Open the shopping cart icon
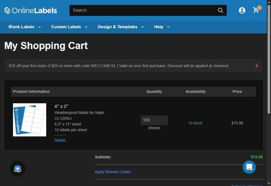The height and width of the screenshot is (186, 271). pos(256,10)
